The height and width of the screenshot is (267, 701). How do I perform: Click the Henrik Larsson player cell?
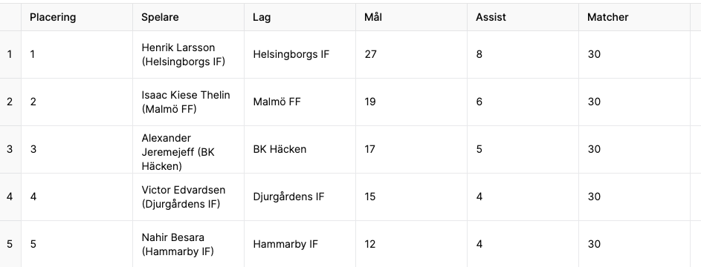pyautogui.click(x=188, y=54)
